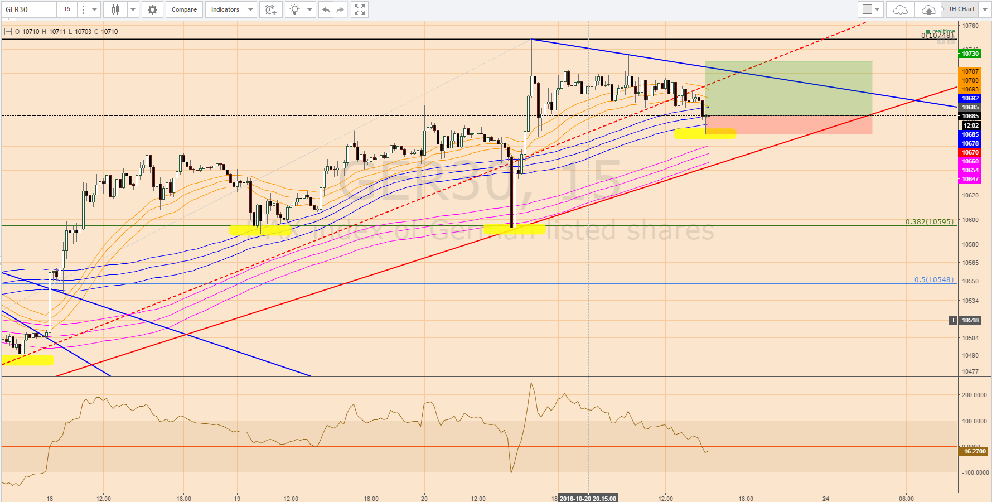Click the lightbulb ideas icon
The height and width of the screenshot is (502, 992).
click(295, 9)
